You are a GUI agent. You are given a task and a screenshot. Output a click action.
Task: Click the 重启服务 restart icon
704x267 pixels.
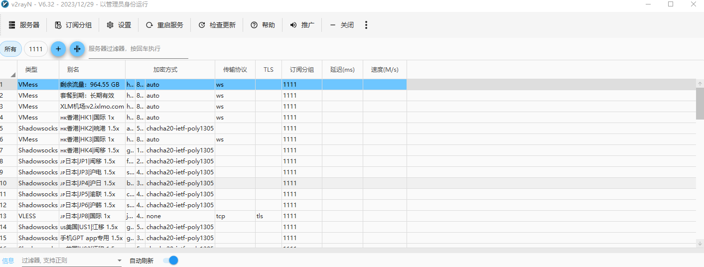click(149, 25)
